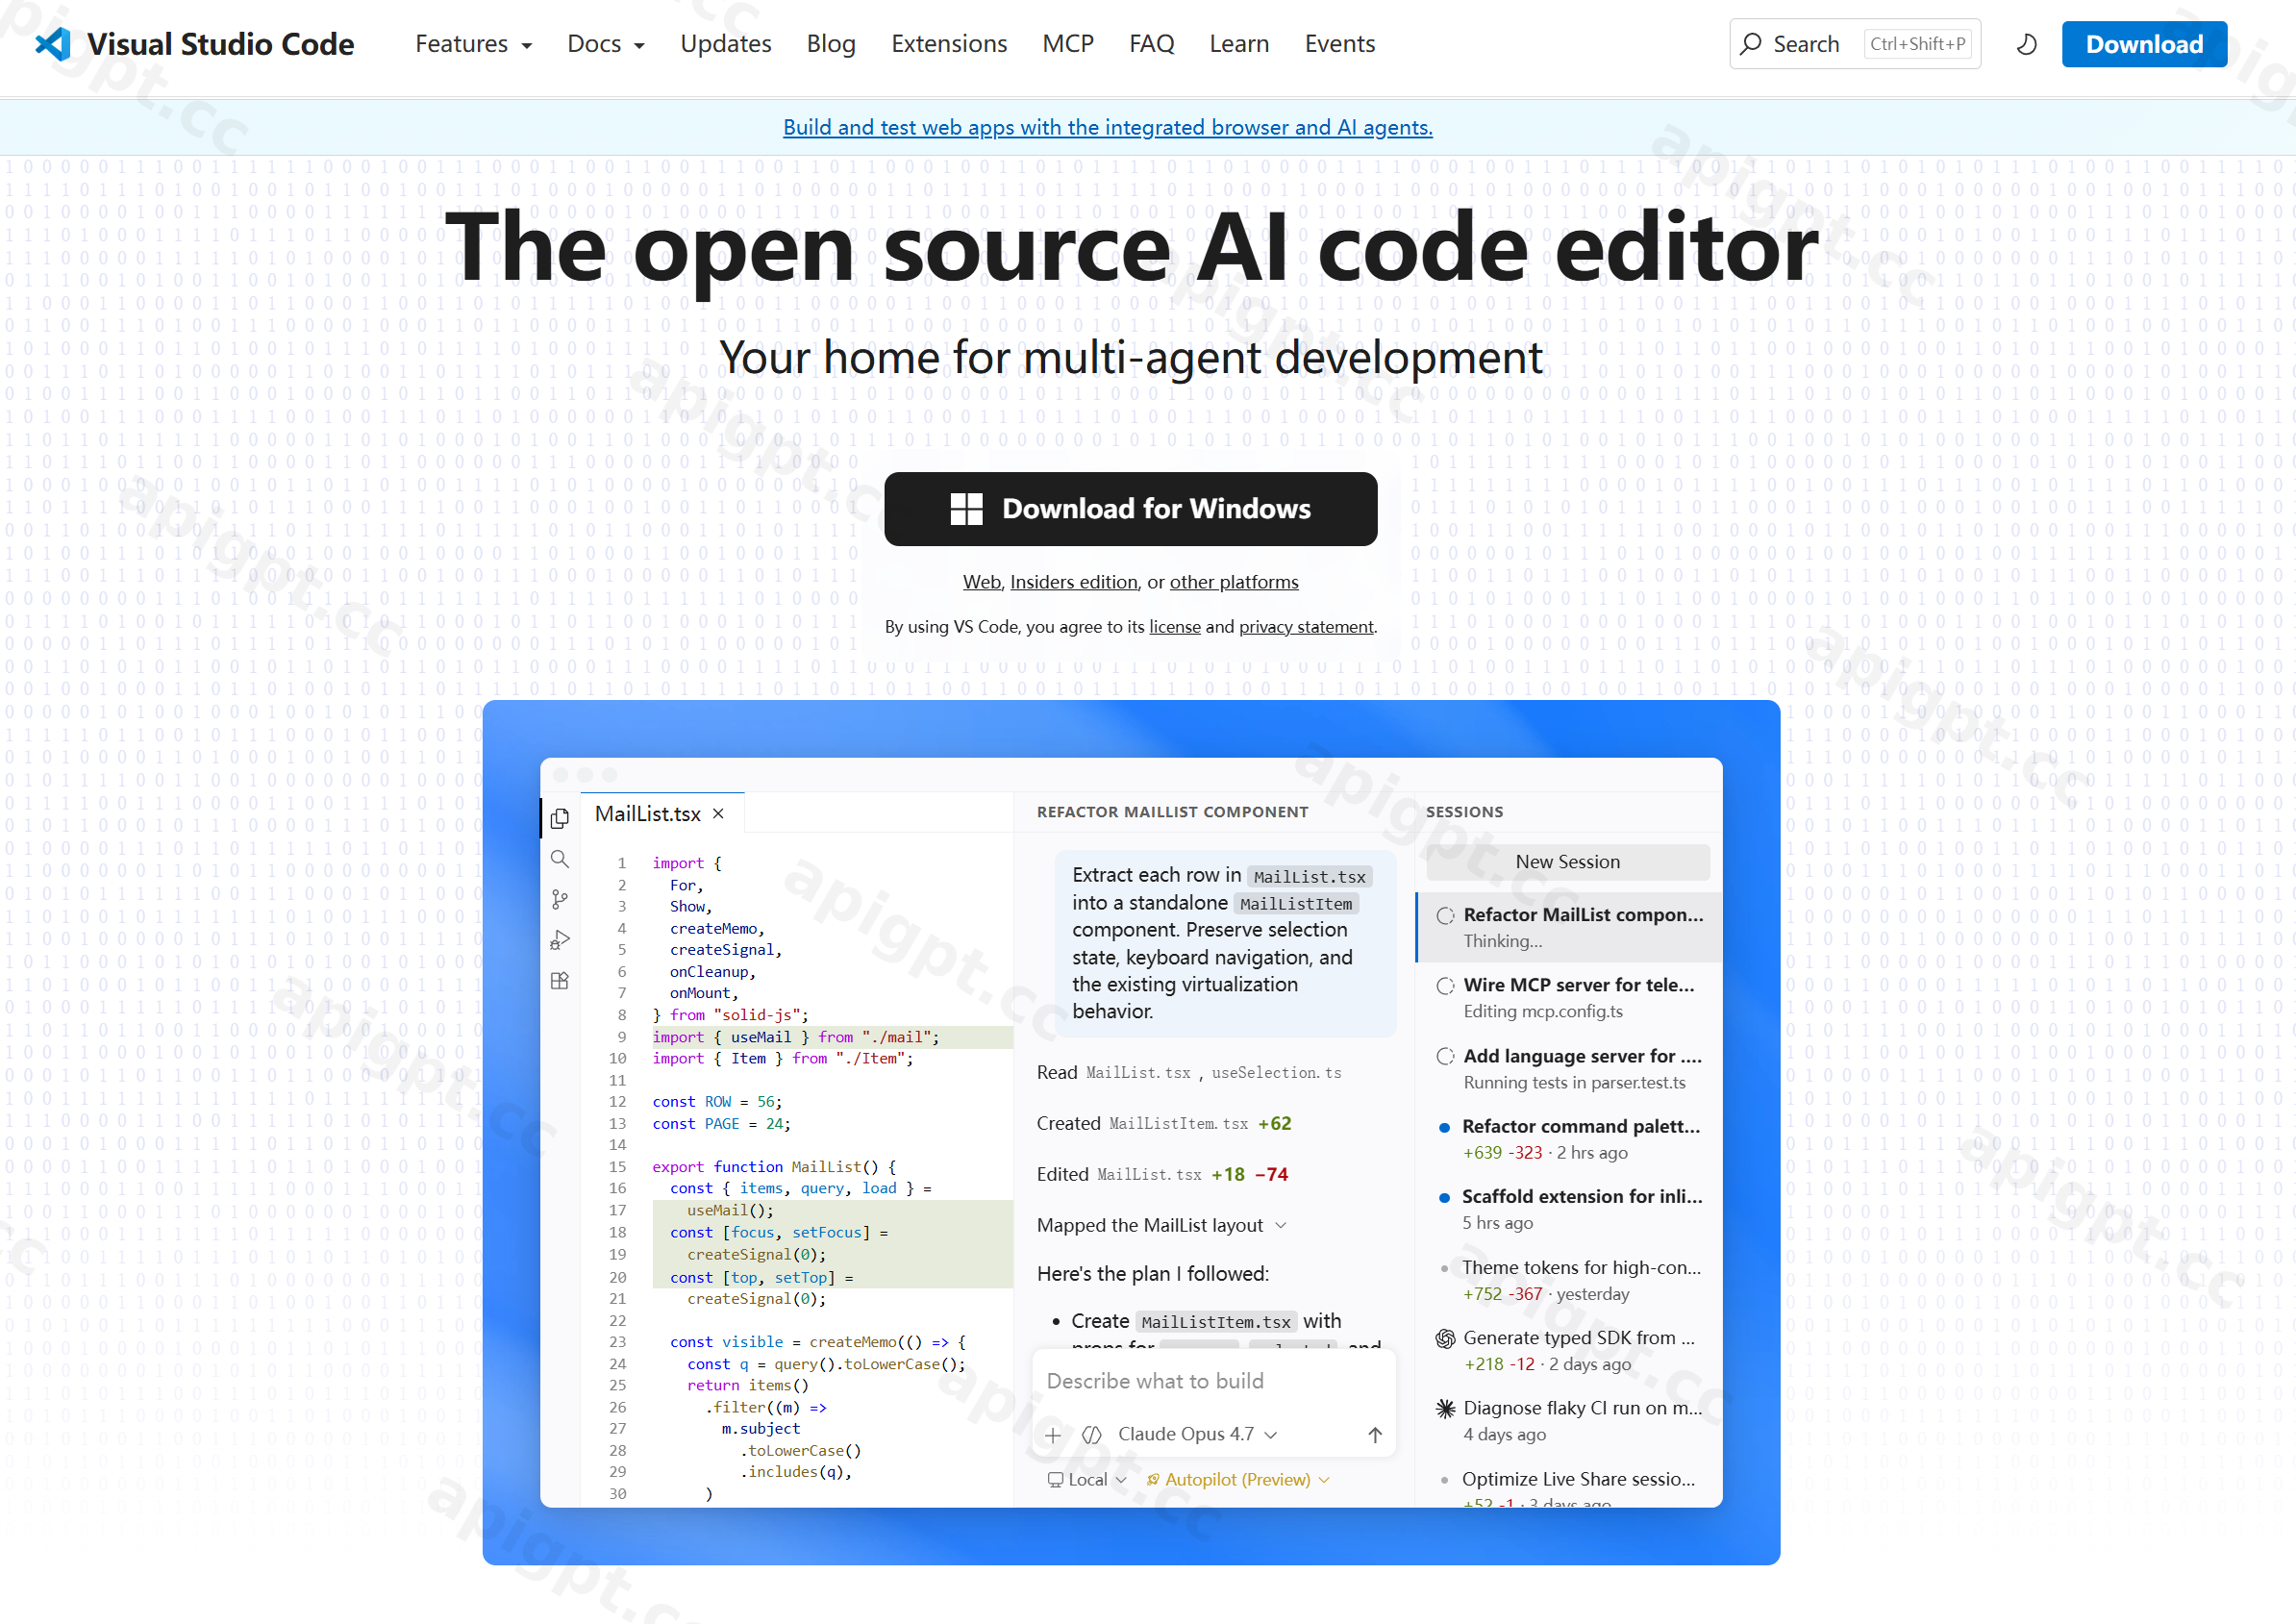Open the Blog menu item

point(831,44)
